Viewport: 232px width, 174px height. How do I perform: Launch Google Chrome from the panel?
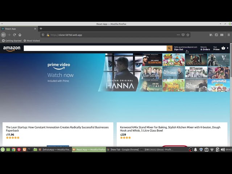pos(14,150)
